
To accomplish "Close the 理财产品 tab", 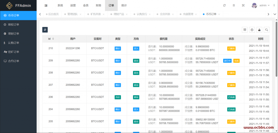I will [x=127, y=14].
